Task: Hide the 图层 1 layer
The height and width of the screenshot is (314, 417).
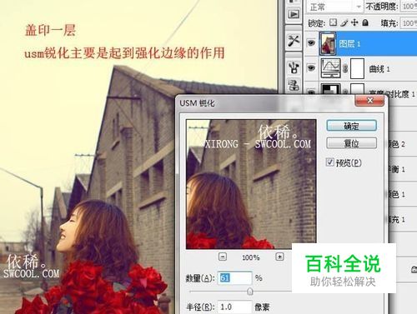Action: click(311, 42)
